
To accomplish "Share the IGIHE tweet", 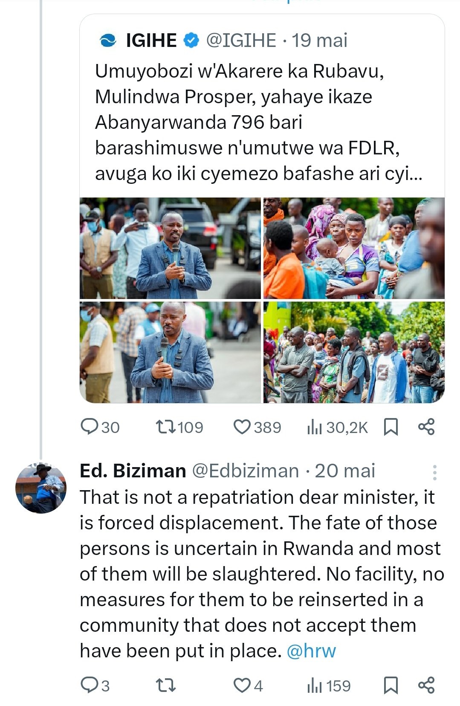I will click(426, 427).
